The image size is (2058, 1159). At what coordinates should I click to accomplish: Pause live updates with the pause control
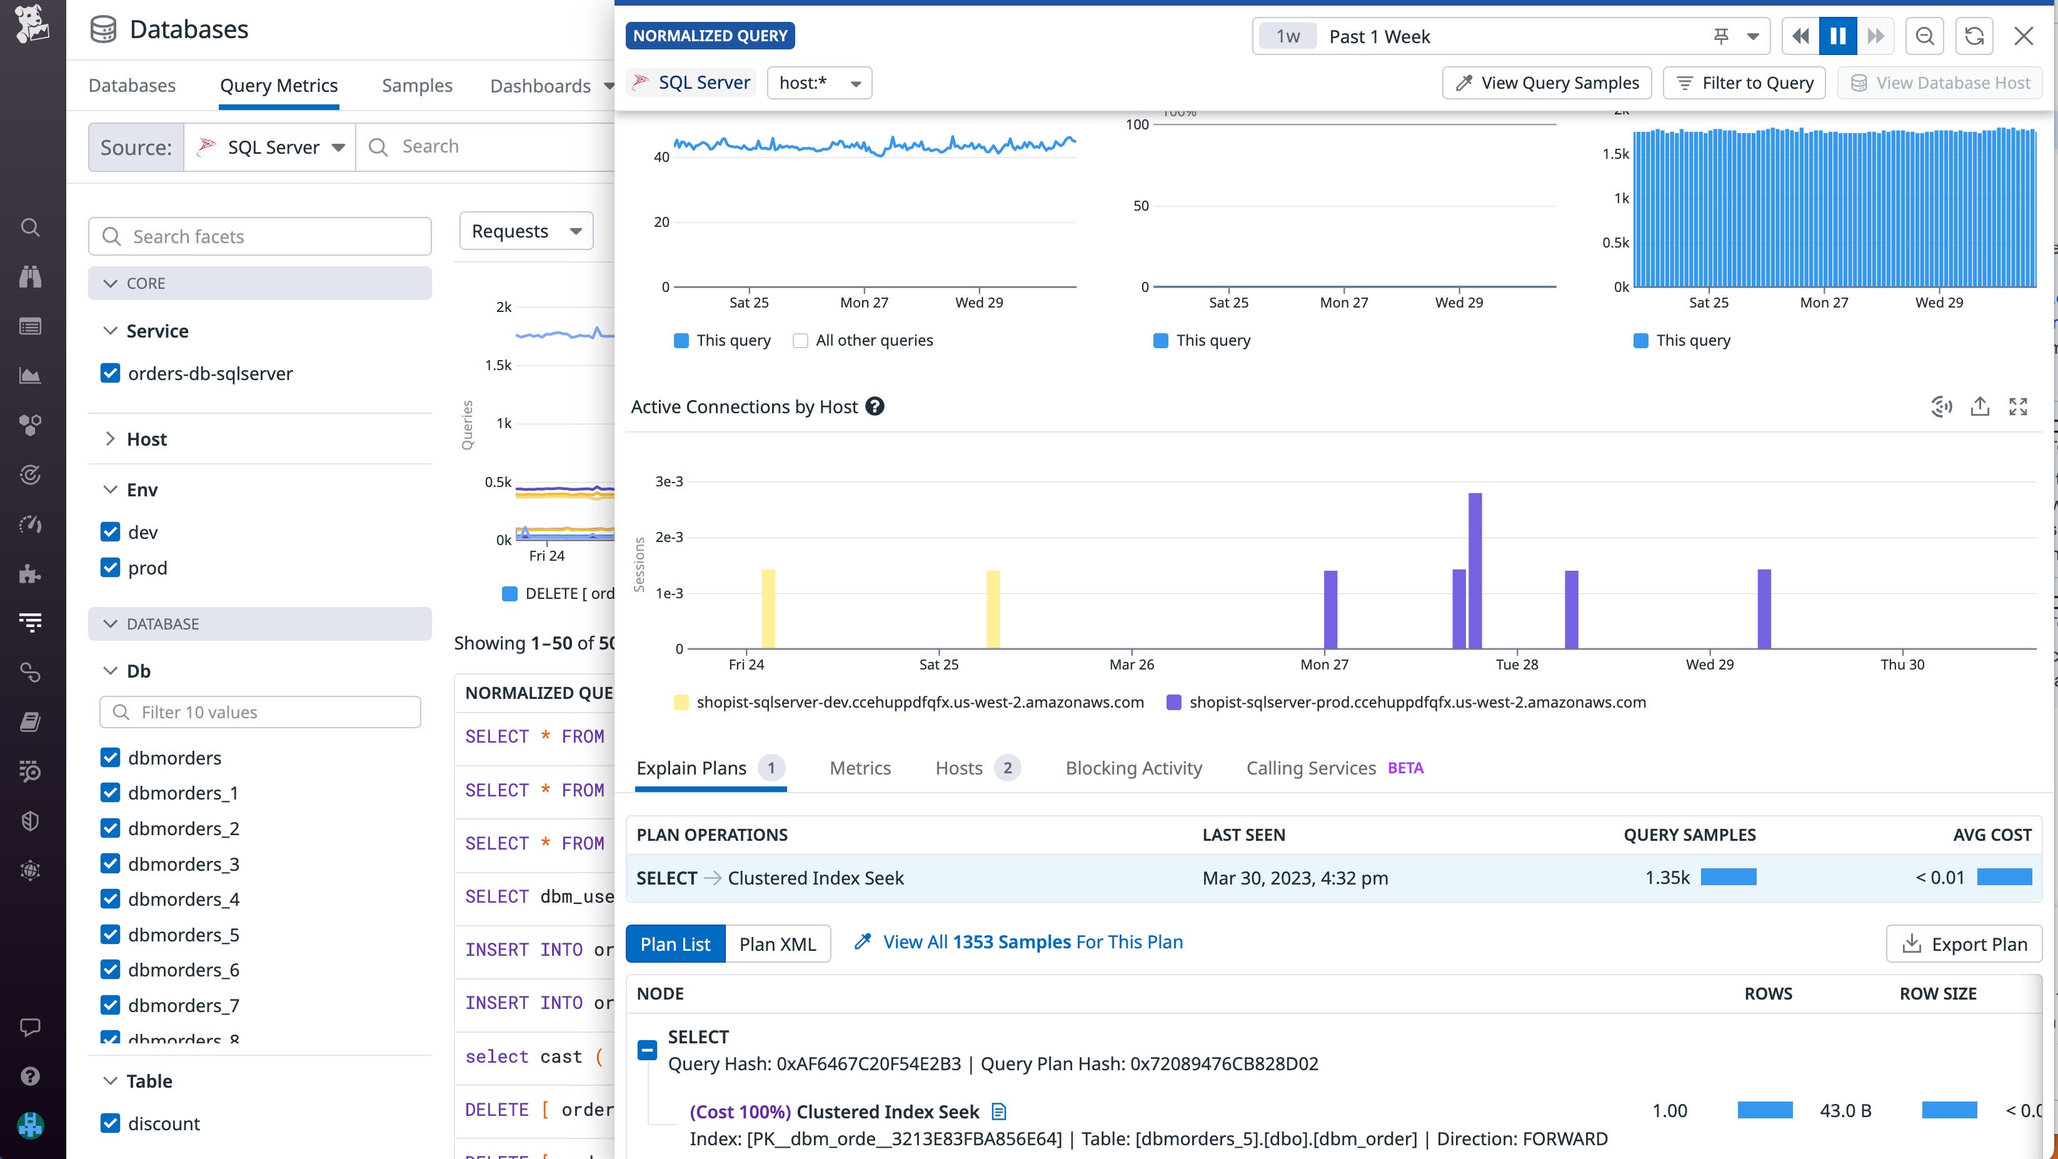click(1839, 36)
